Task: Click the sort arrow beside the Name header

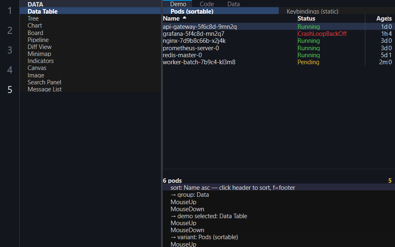Action: pos(184,18)
